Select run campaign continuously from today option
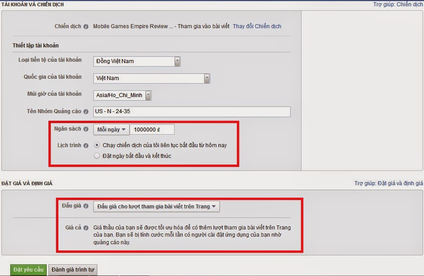424x276 pixels. tap(97, 145)
